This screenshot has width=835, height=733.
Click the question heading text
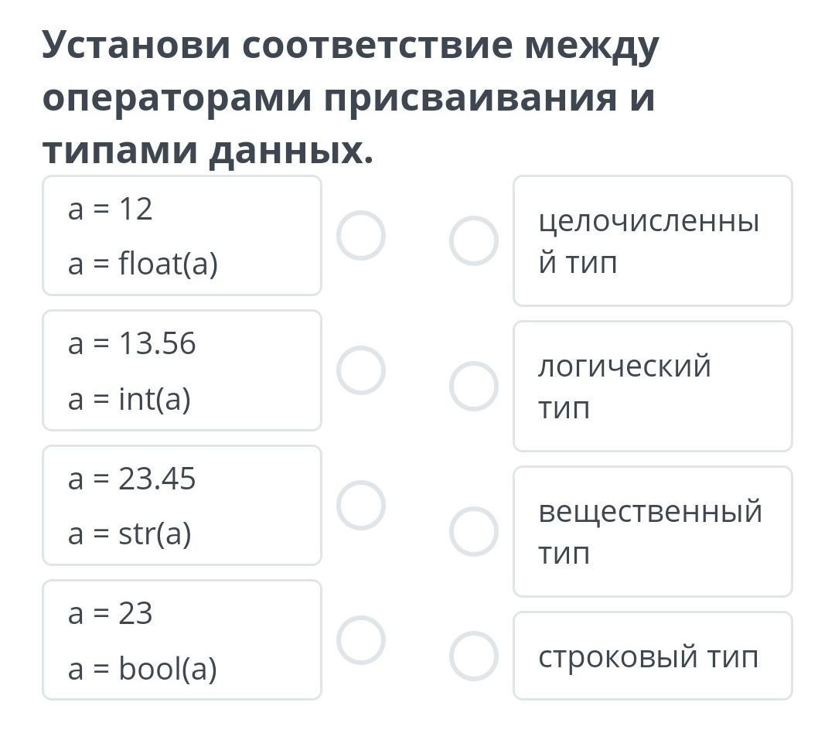(x=350, y=97)
